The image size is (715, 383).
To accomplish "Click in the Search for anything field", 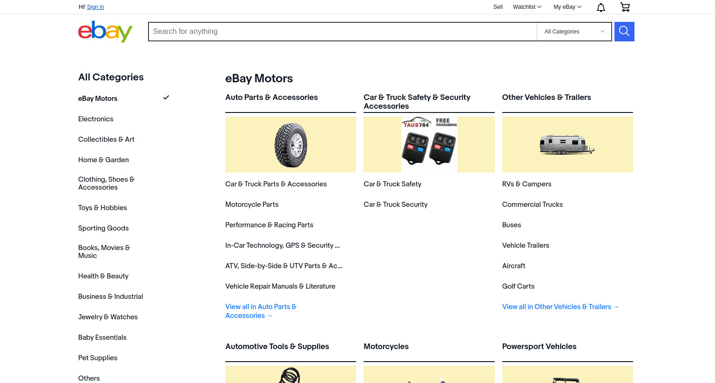I will (343, 32).
